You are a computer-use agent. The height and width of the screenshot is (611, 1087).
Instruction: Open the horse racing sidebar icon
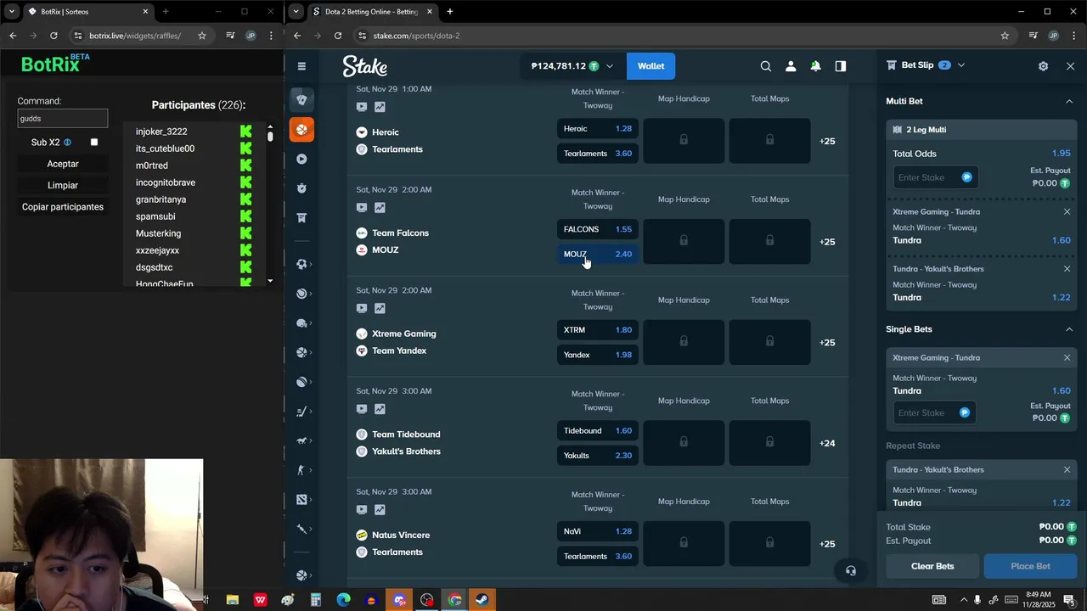coord(301,440)
